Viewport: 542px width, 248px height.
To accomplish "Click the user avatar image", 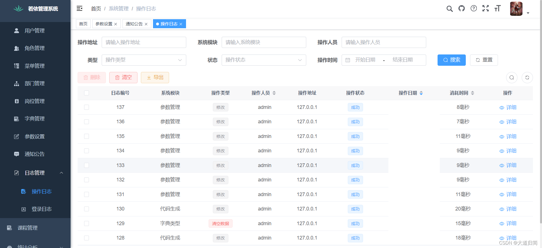I will [x=516, y=9].
